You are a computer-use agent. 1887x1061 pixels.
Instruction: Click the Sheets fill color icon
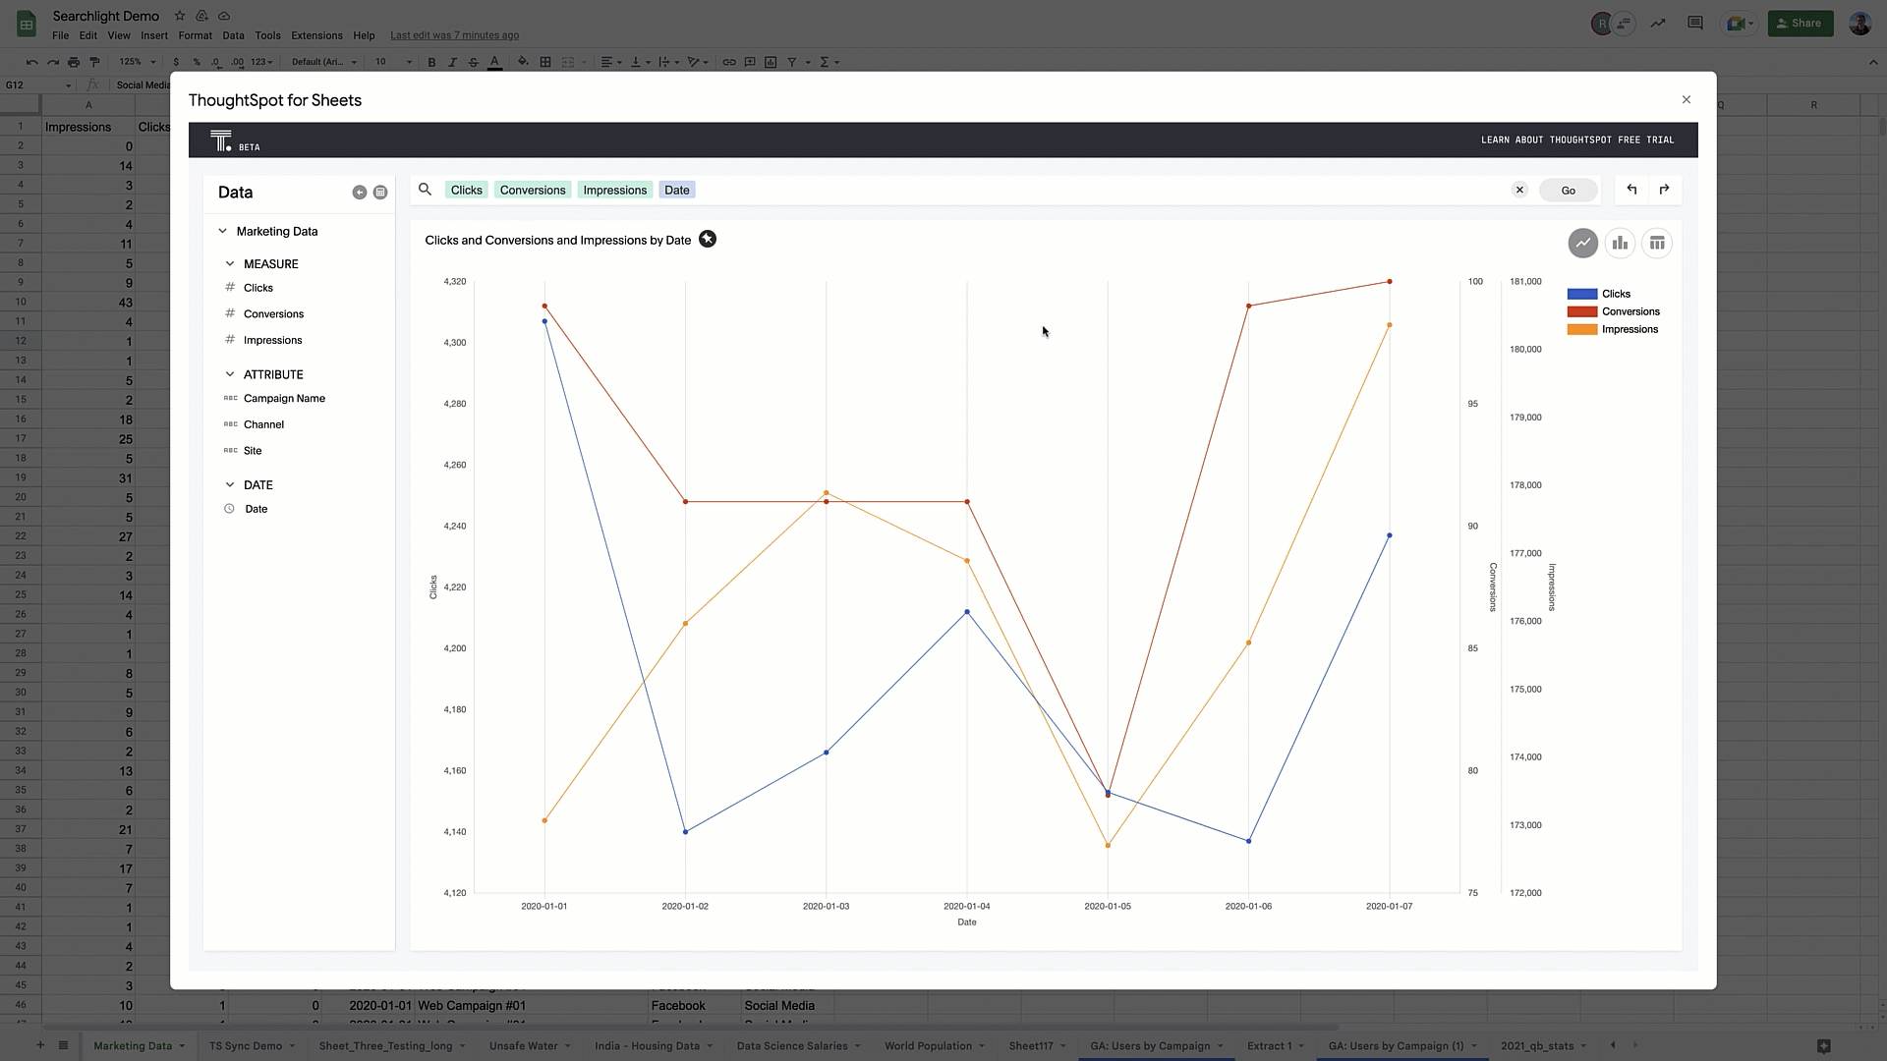pyautogui.click(x=523, y=62)
